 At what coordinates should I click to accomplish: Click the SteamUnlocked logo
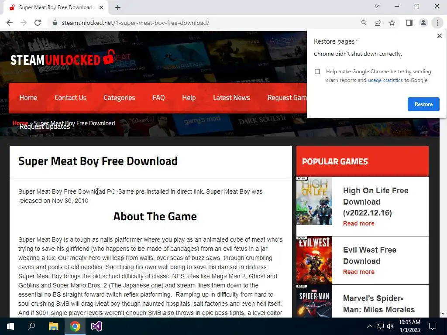click(x=63, y=58)
